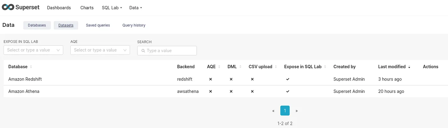The image size is (448, 128).
Task: Sort by CSV upload column sort icon
Action: click(x=276, y=67)
